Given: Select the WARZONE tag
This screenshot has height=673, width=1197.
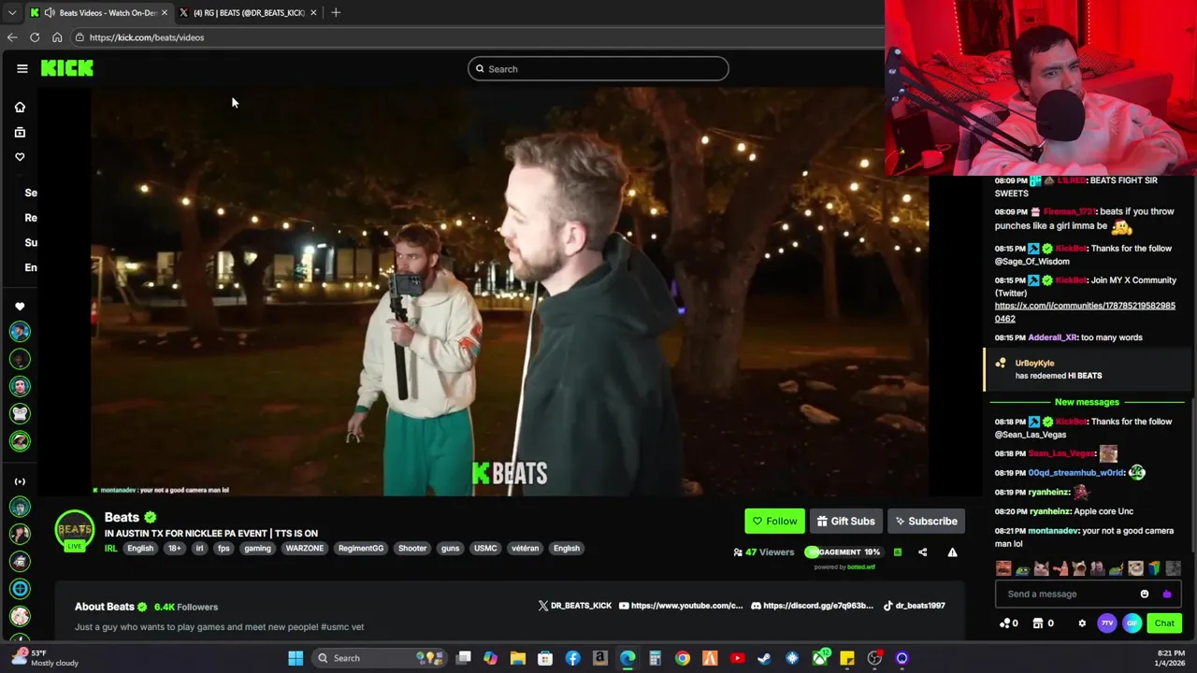Looking at the screenshot, I should click(x=304, y=549).
